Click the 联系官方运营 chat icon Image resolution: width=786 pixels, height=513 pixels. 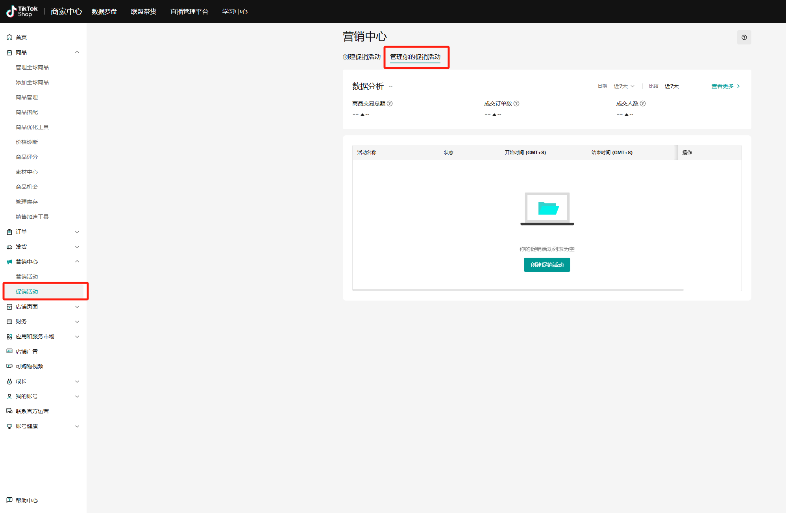pos(9,411)
